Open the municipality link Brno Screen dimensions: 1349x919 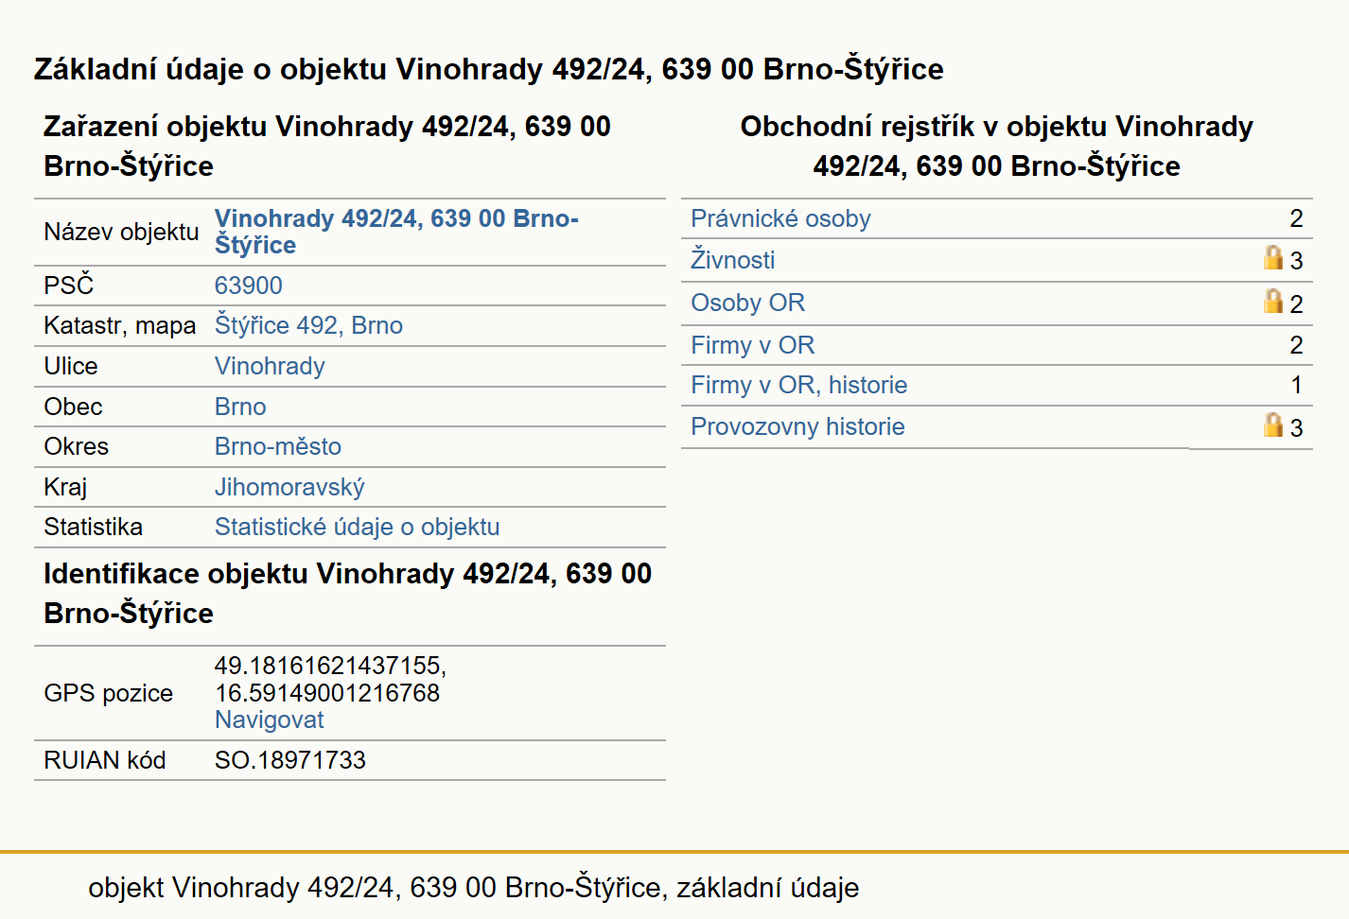[x=240, y=407]
